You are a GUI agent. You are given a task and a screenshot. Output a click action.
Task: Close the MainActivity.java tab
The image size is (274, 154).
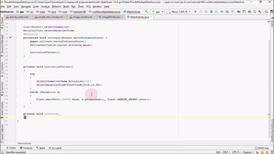[x=151, y=17]
